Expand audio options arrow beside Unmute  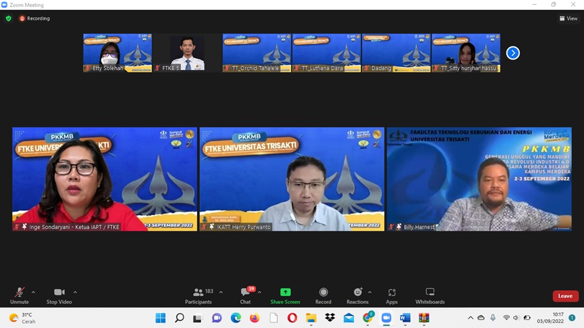pos(33,292)
